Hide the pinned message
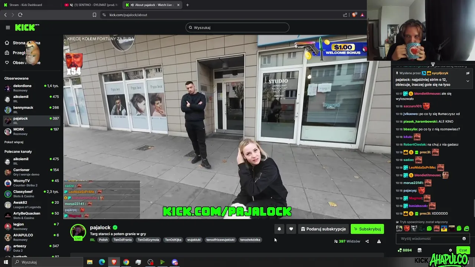This screenshot has width=475, height=267. point(468,73)
